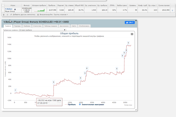Viewport: 176px width, 117px height.
Task: Open the V.Balaev player link
Action: click(x=9, y=9)
